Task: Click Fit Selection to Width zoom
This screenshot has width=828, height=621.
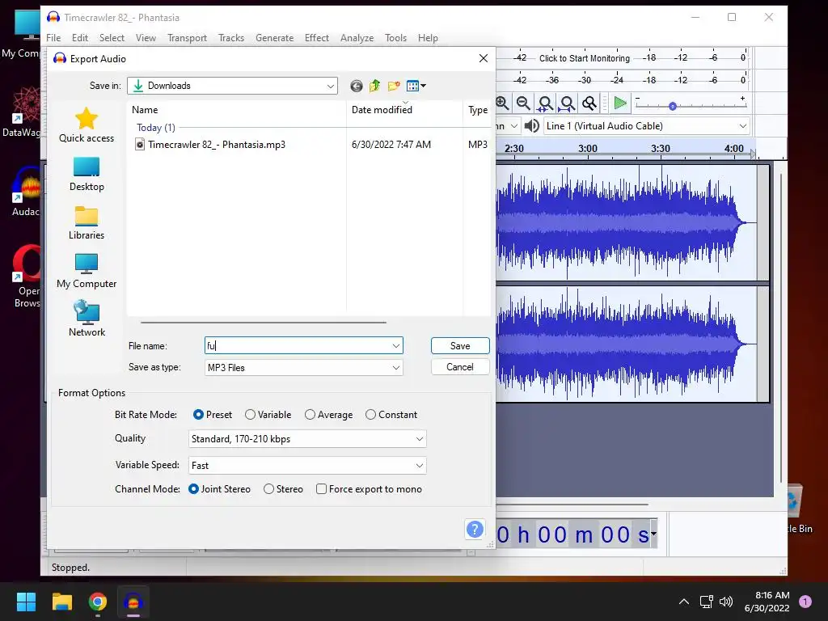Action: click(x=545, y=103)
